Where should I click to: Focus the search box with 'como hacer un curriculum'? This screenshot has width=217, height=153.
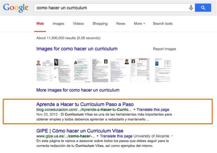[114, 8]
